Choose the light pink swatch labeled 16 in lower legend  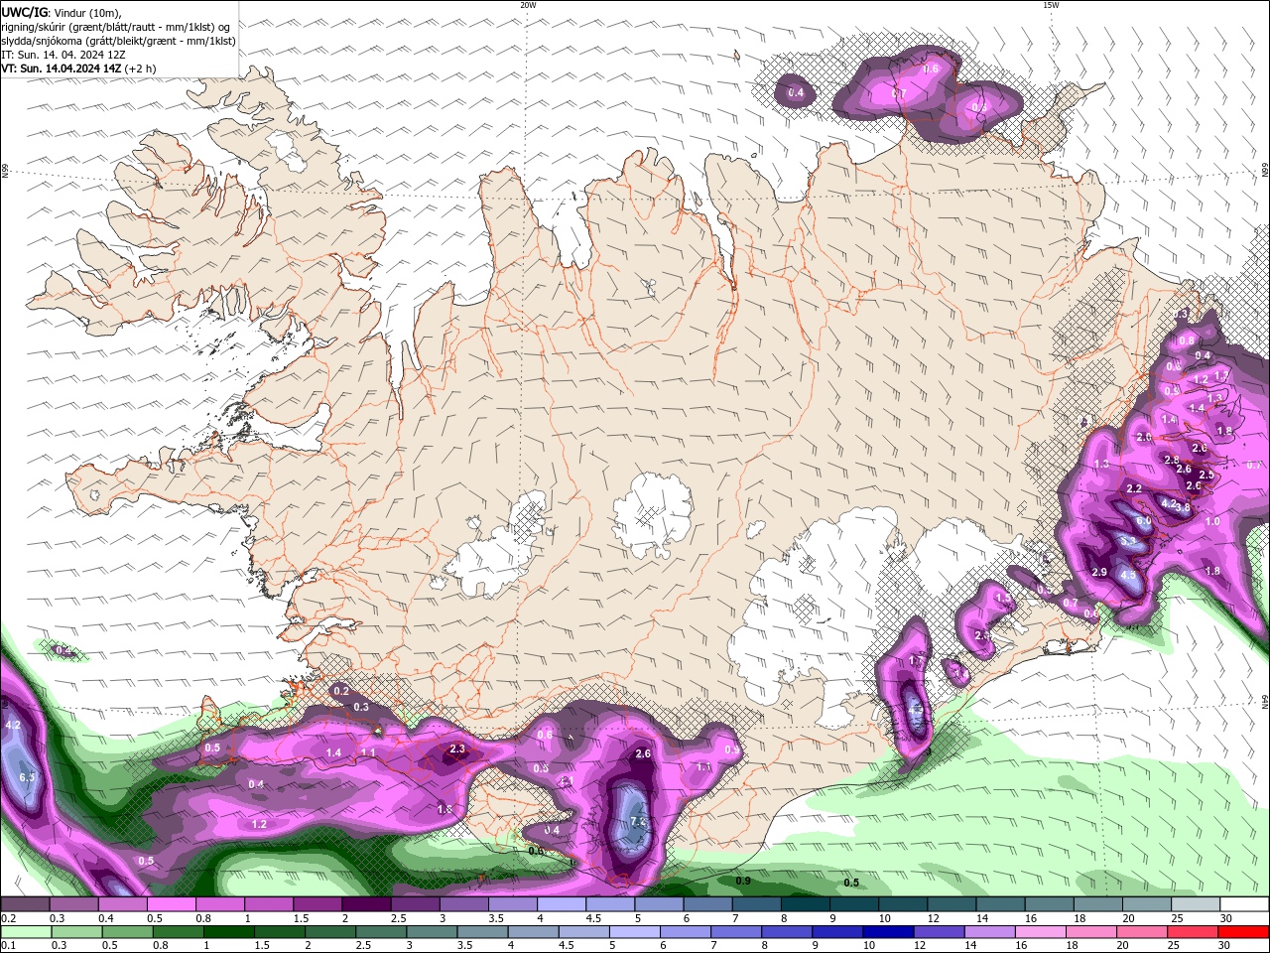(x=1040, y=932)
